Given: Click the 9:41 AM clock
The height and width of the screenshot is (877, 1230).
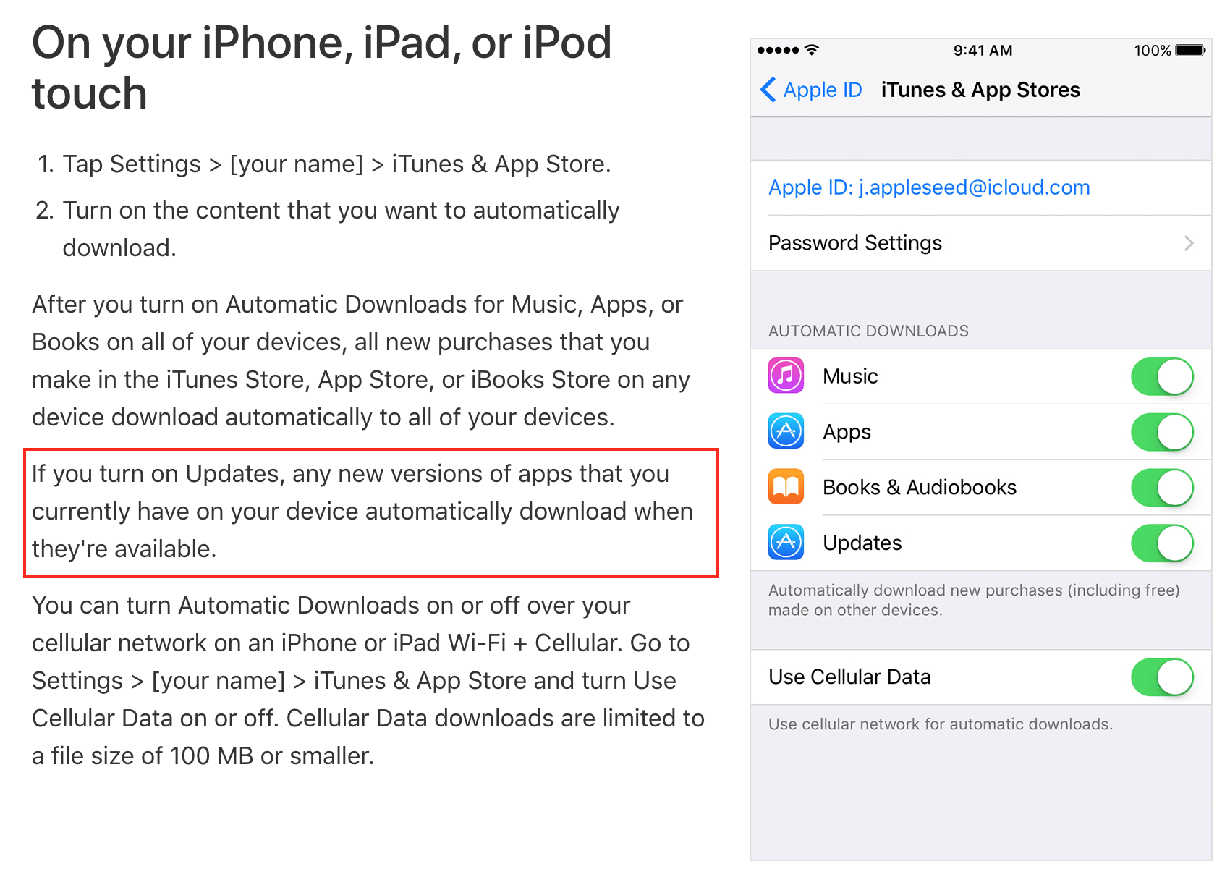Looking at the screenshot, I should (x=983, y=51).
